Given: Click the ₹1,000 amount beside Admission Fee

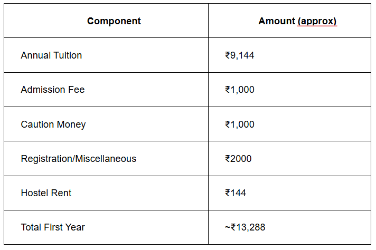Looking at the screenshot, I should point(239,90).
